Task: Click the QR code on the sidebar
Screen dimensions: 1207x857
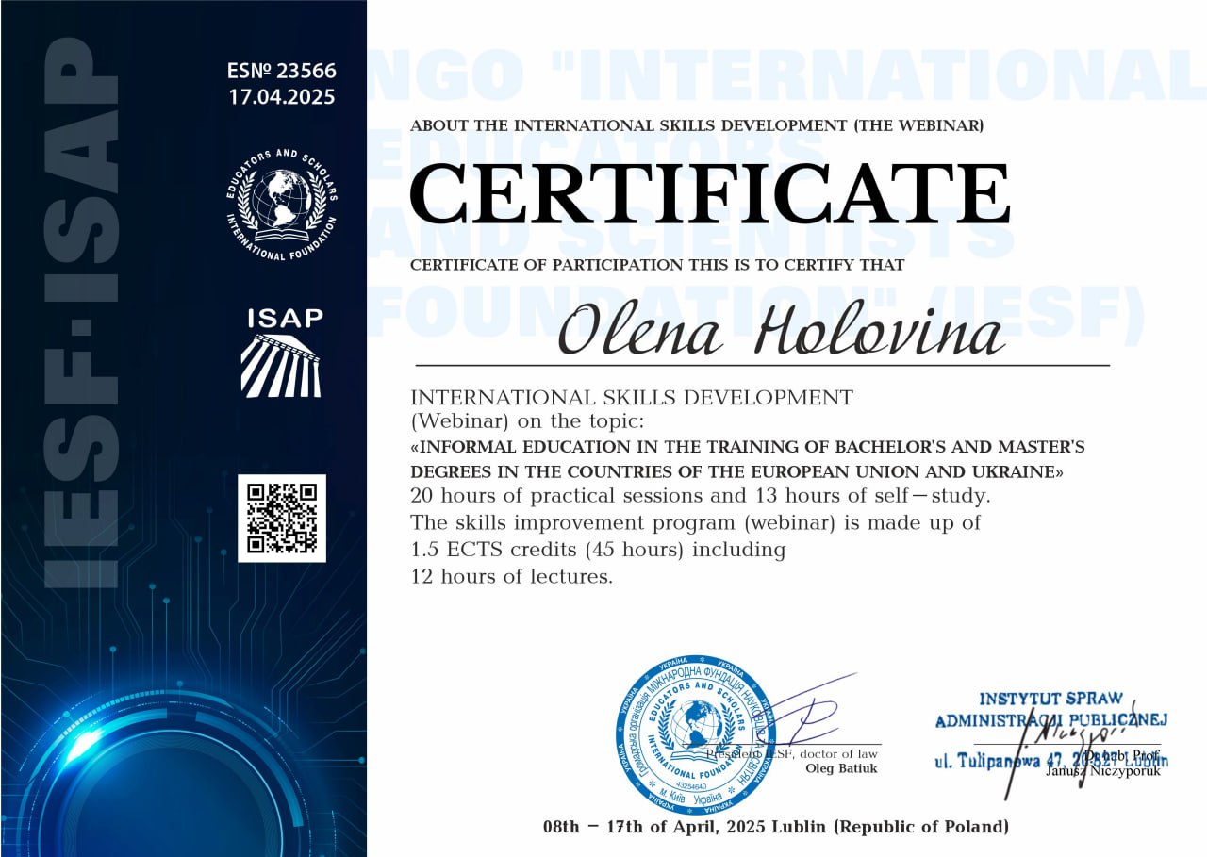Action: point(281,518)
